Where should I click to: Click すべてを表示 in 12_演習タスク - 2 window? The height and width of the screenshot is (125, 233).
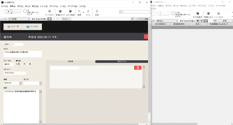click(197, 15)
